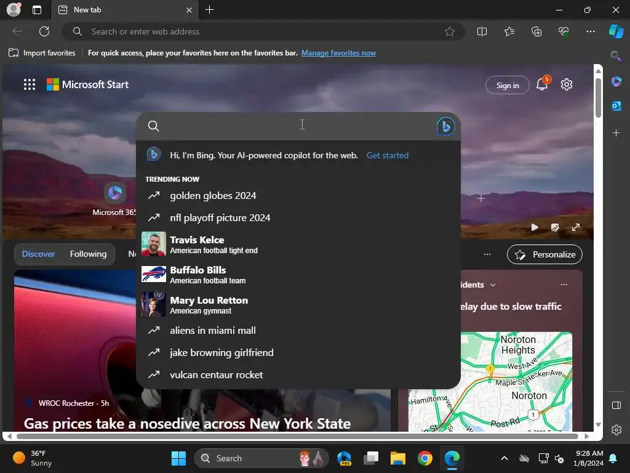Open the Microsoft apps grid launcher
This screenshot has height=473, width=630.
coord(30,84)
